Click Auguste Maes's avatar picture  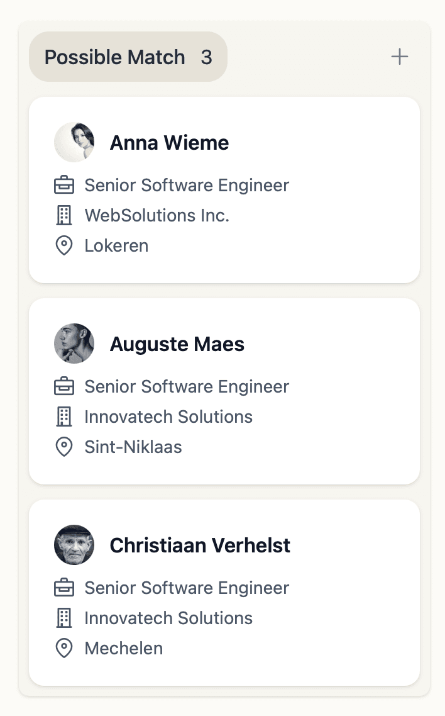74,344
